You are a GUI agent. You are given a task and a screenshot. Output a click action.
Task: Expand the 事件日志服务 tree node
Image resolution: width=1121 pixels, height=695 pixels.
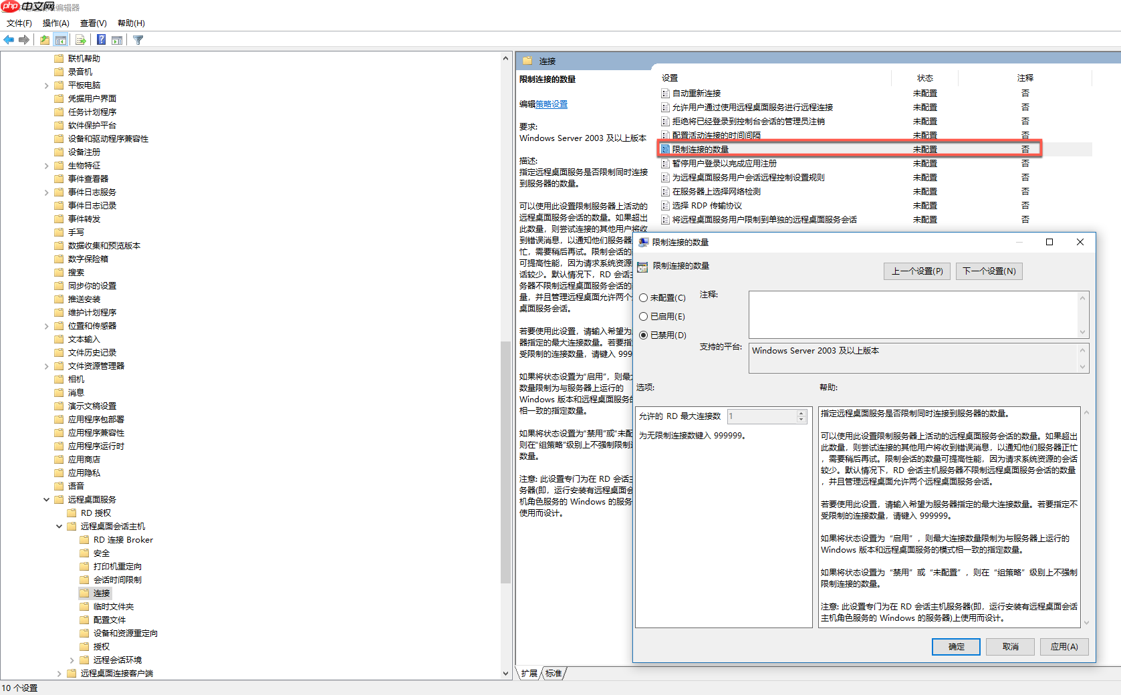point(46,192)
